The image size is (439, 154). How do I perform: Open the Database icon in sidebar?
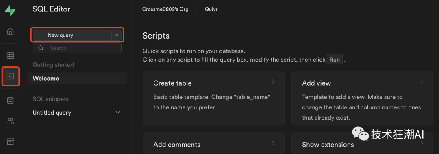(10, 101)
